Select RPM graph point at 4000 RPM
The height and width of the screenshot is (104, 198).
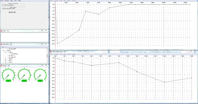pos(99,14)
